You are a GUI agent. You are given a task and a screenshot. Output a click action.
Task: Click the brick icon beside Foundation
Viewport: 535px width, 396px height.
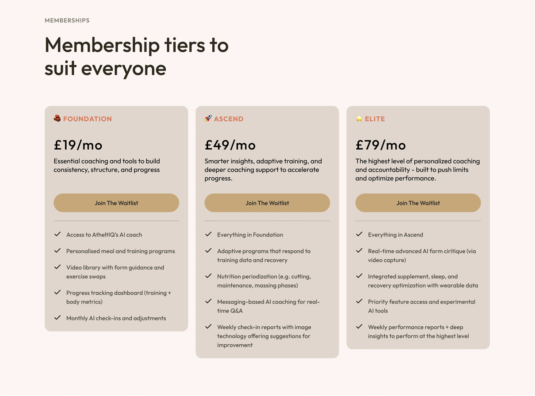click(57, 118)
